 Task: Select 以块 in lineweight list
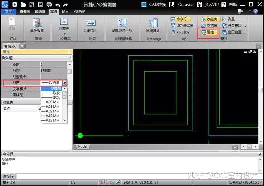pyautogui.click(x=52, y=93)
